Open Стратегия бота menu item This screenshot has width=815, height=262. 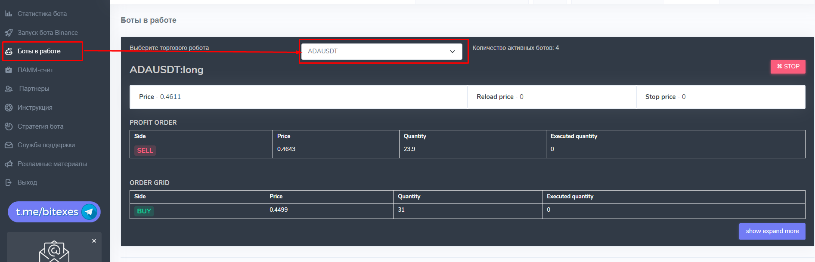pos(40,126)
